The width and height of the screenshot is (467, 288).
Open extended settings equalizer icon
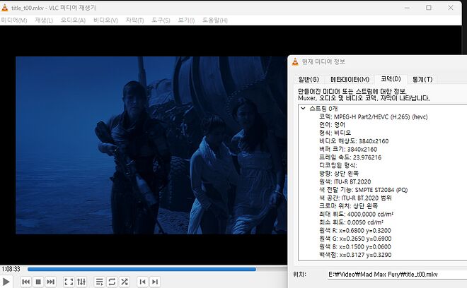tap(81, 282)
